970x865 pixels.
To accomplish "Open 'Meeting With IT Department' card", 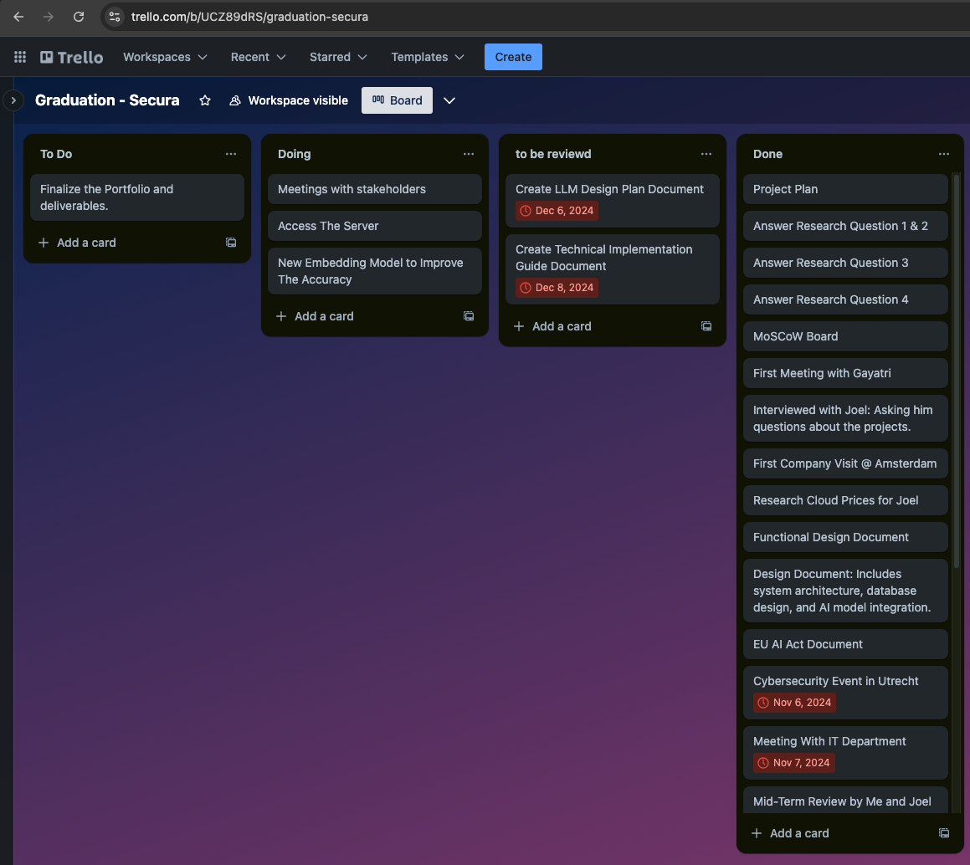I will [x=845, y=752].
